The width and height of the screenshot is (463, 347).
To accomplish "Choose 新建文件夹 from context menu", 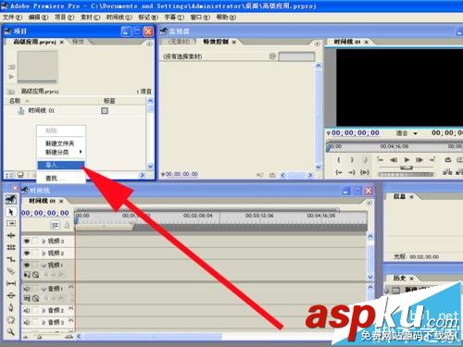I will (x=59, y=143).
